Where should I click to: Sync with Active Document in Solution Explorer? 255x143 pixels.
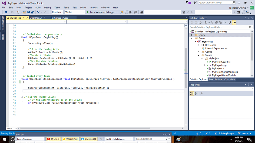[x=212, y=23]
